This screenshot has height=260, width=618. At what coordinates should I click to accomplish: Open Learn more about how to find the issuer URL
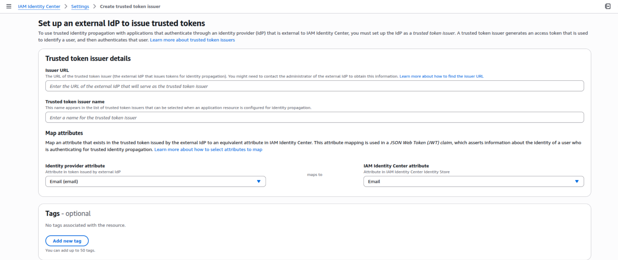tap(441, 76)
